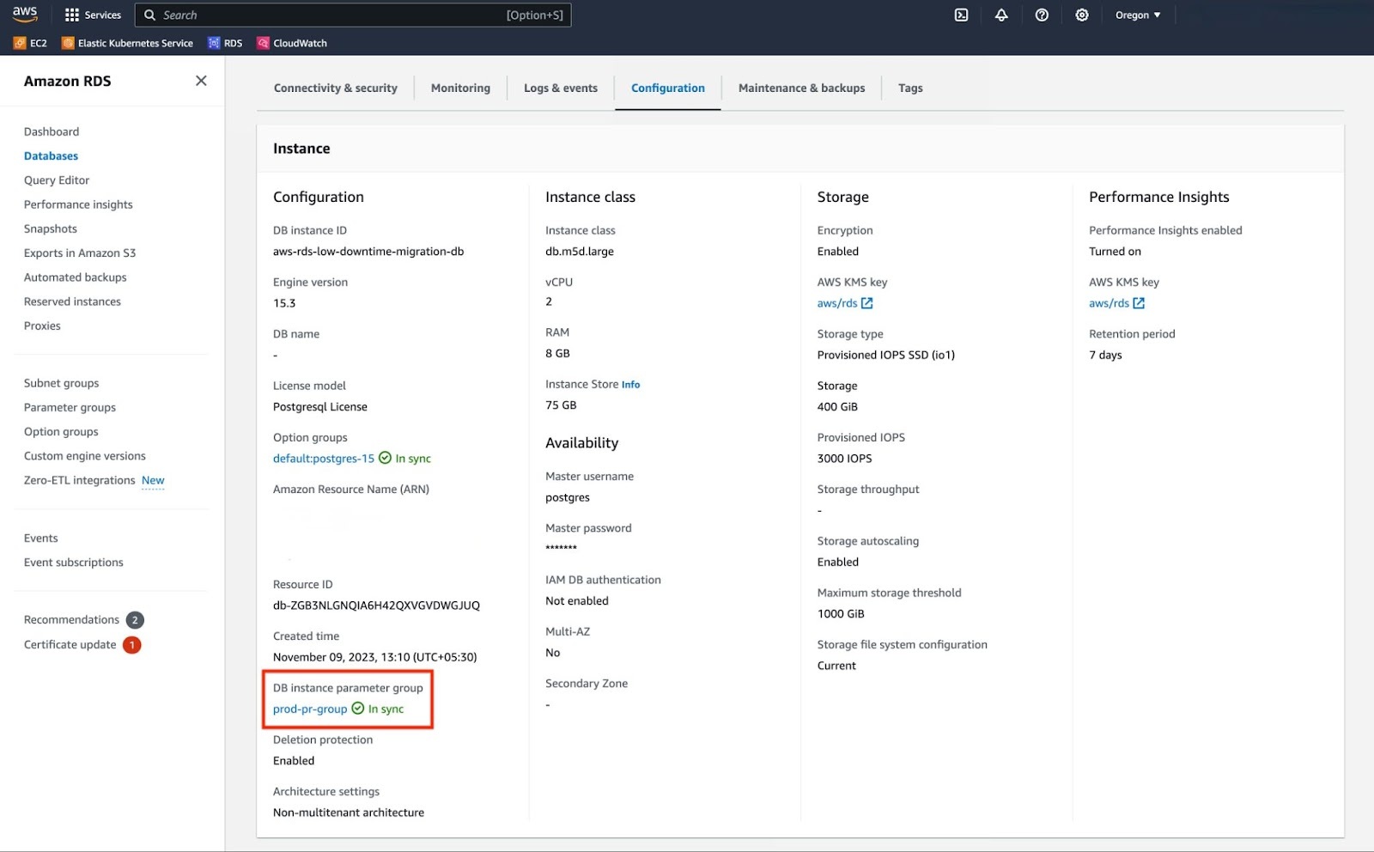The image size is (1374, 852).
Task: Select the Configuration tab
Action: 668,88
